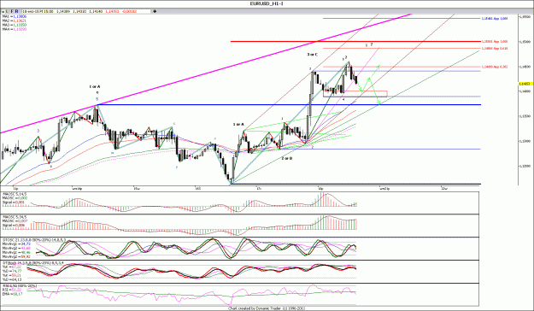Click the MAOSC 5,34,5 indicator title
The width and height of the screenshot is (534, 311).
pyautogui.click(x=15, y=217)
